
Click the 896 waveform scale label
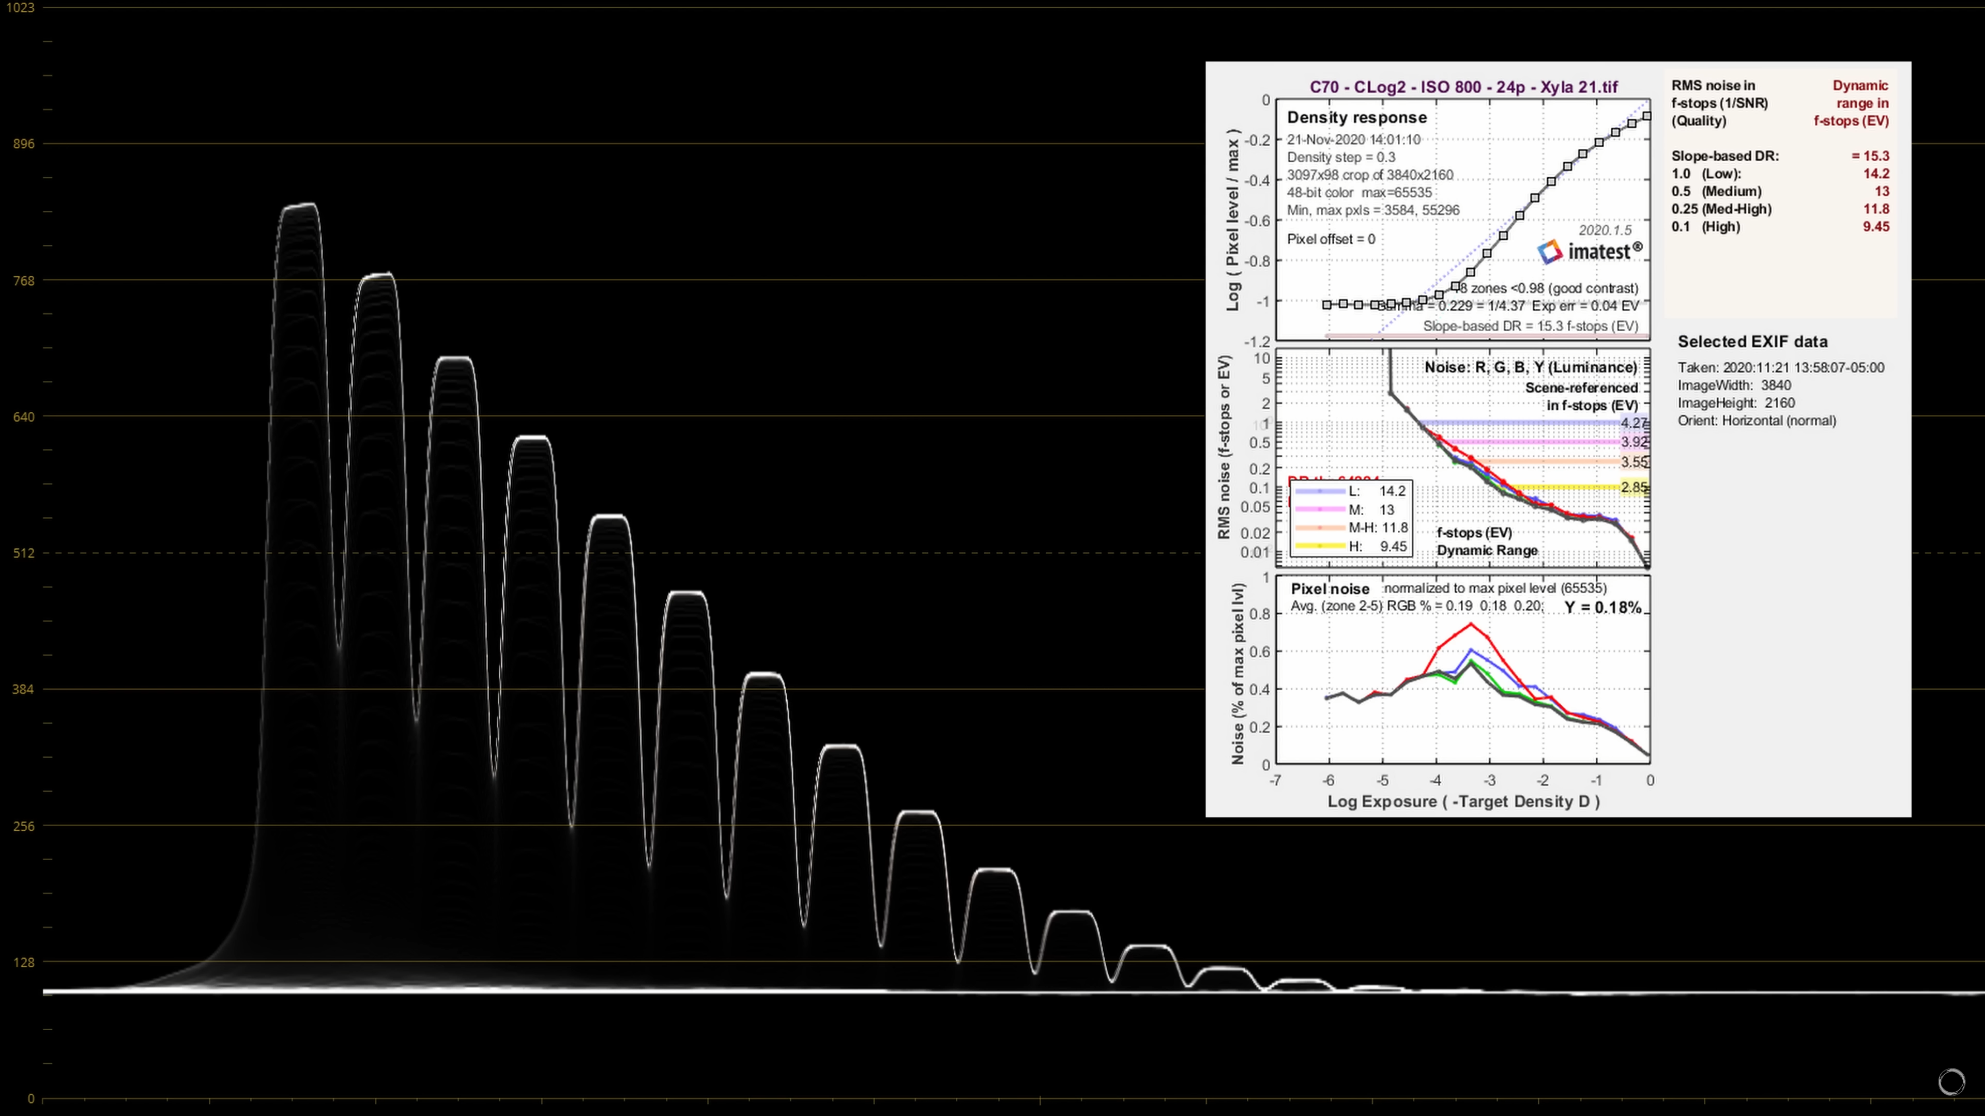pyautogui.click(x=24, y=144)
